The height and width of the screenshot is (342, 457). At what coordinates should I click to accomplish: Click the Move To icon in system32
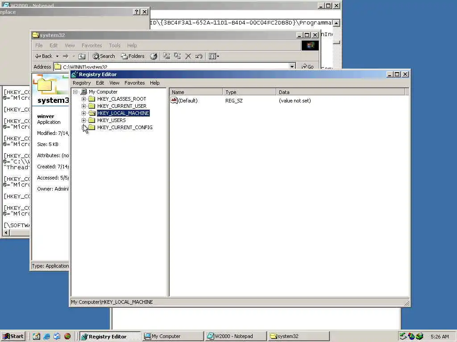[x=166, y=56]
